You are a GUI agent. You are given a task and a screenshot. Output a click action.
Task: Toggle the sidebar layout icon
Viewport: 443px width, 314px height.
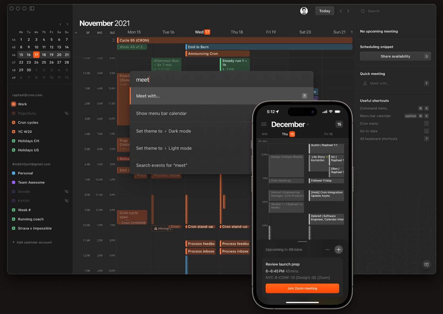click(x=32, y=8)
